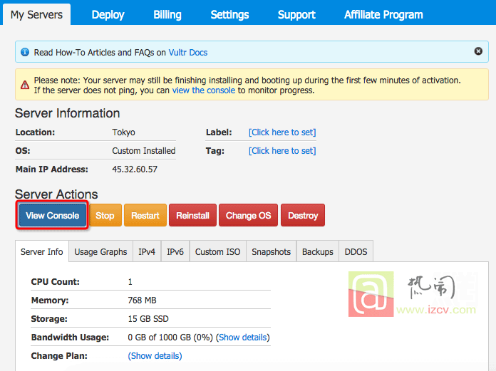Open the IPv6 tab
The height and width of the screenshot is (371, 496).
[x=175, y=251]
